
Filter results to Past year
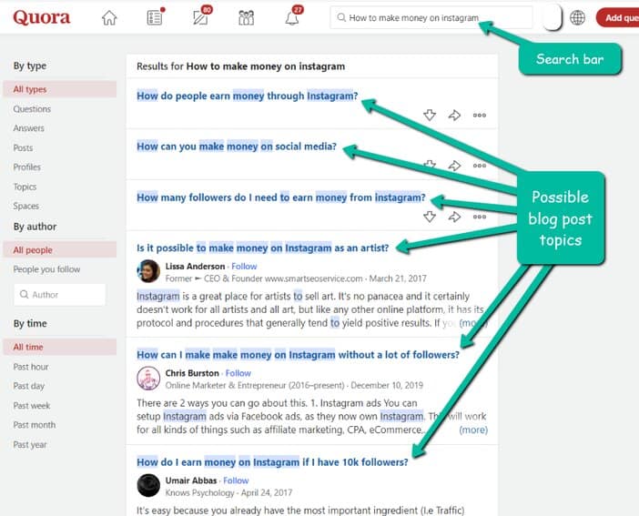(30, 444)
